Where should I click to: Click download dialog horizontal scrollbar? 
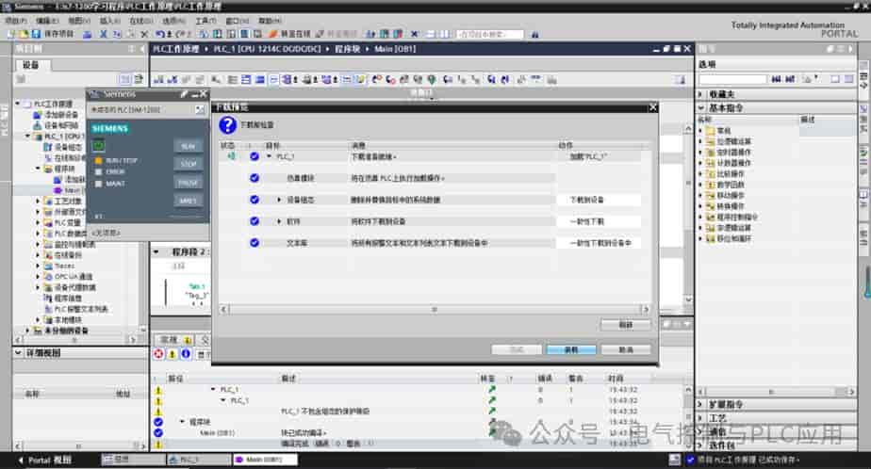435,309
